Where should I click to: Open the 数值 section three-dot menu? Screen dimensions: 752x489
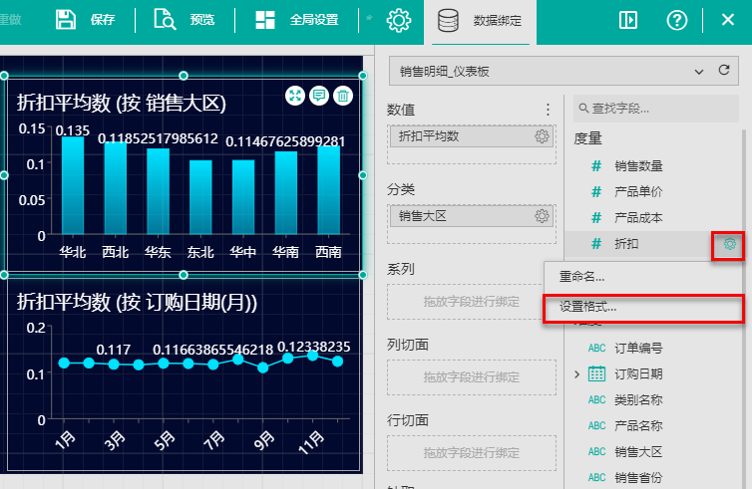pos(547,110)
